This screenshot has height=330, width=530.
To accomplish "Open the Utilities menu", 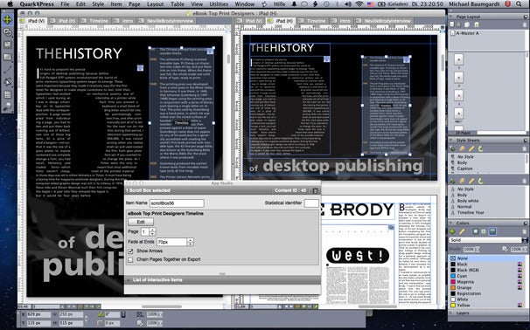I will 219,4.
